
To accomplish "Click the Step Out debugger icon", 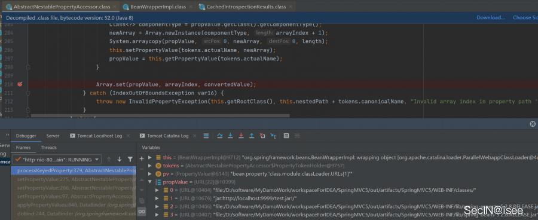I will point(252,136).
